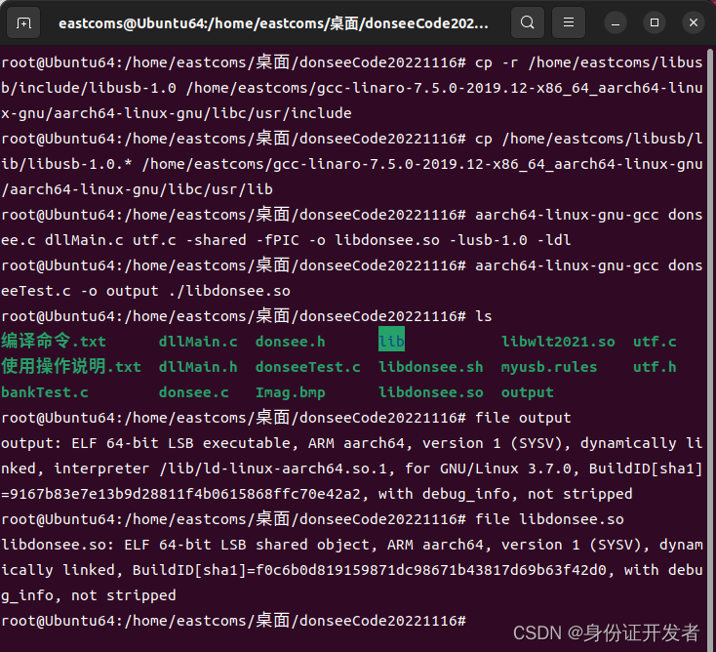This screenshot has height=652, width=716.
Task: Click the 'file libdonsee.so' command text
Action: tap(549, 519)
